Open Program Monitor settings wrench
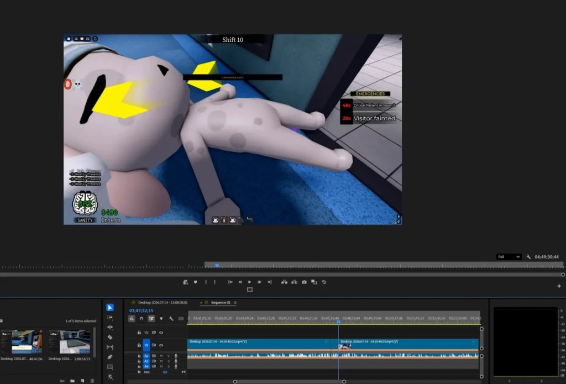 pos(528,257)
